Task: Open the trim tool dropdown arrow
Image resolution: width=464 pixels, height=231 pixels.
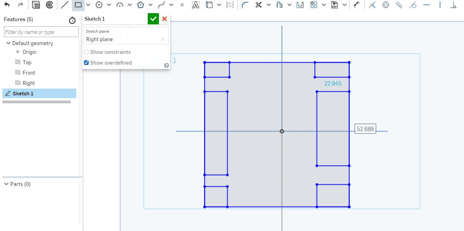Action: point(268,5)
